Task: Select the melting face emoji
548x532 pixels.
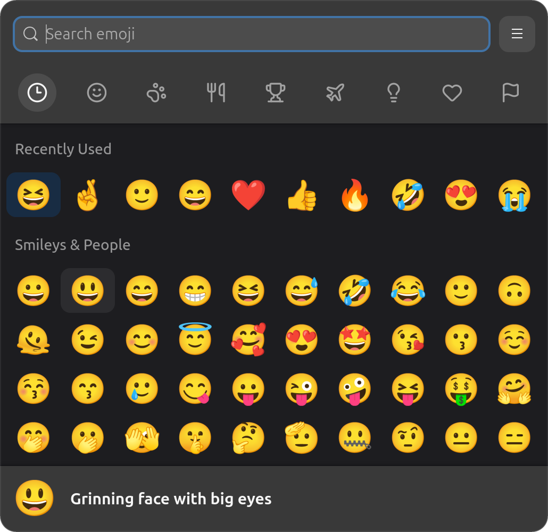Action: tap(34, 339)
